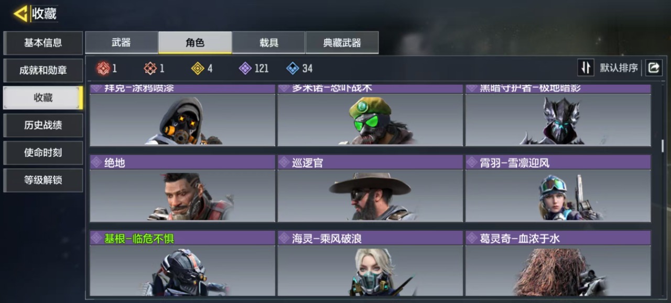
Task: Switch to the 载具 tab
Action: point(268,42)
